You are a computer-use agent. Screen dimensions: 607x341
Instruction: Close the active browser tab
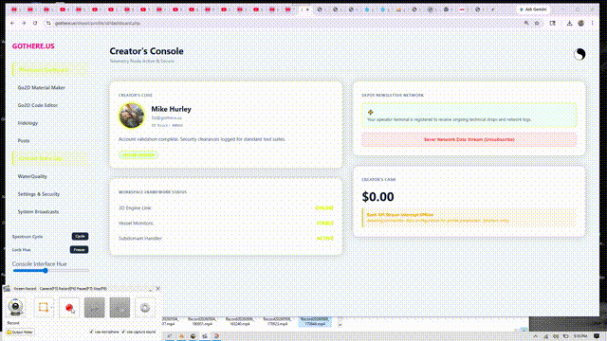coord(307,9)
